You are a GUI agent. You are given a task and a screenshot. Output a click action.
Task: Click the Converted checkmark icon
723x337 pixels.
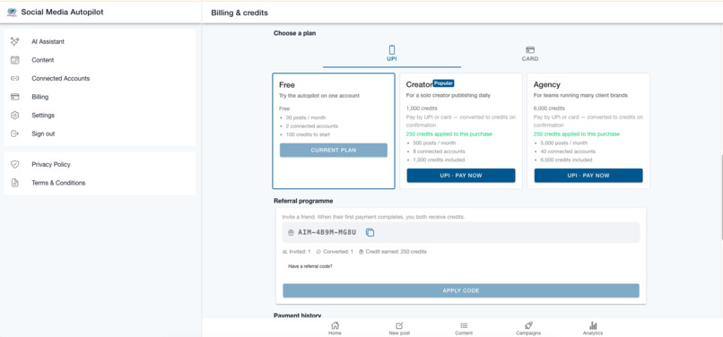tap(318, 252)
